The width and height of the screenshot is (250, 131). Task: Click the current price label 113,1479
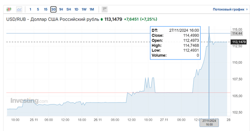(239, 42)
